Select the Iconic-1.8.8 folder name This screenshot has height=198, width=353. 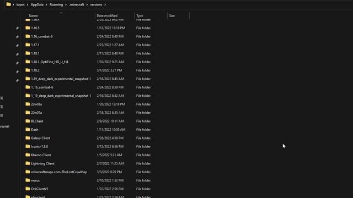39,147
